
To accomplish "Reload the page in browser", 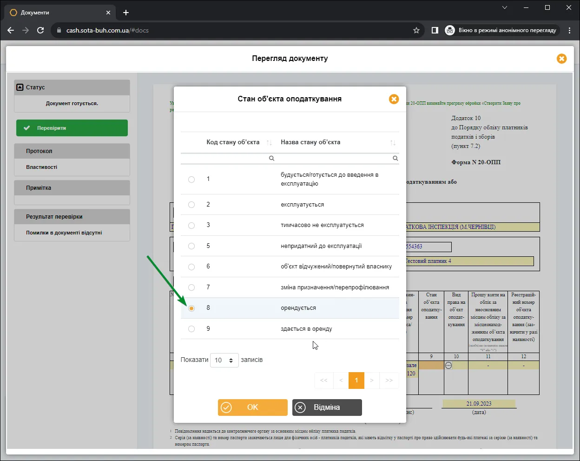I will pyautogui.click(x=40, y=30).
